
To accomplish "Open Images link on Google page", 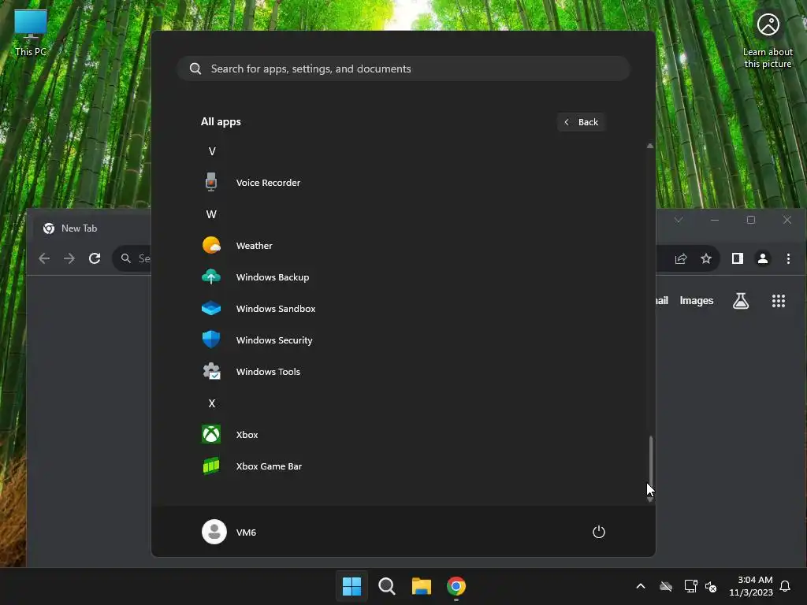I will click(697, 300).
